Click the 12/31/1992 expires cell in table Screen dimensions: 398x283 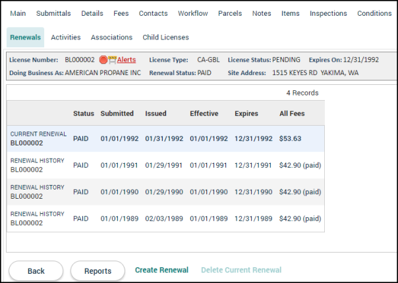coord(254,139)
